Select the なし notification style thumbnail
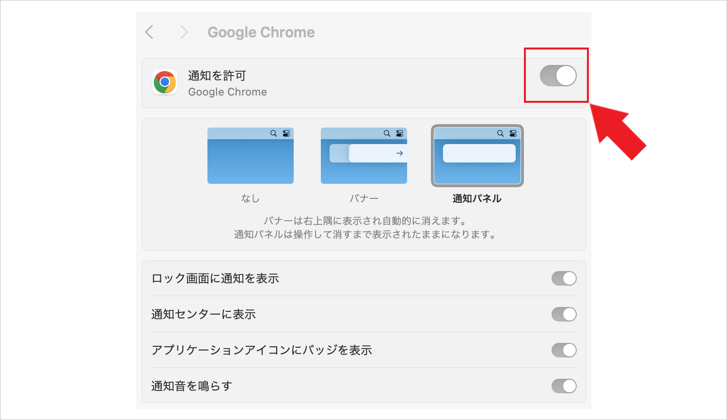Viewport: 727px width, 420px height. point(251,156)
